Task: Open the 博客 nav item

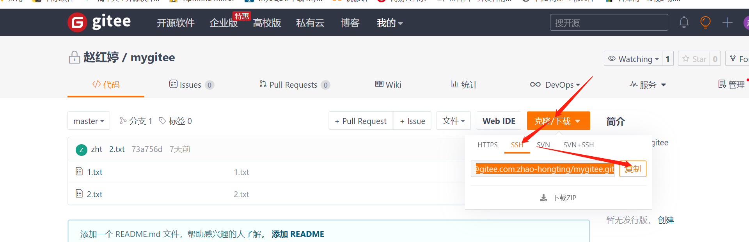Action: pyautogui.click(x=350, y=23)
